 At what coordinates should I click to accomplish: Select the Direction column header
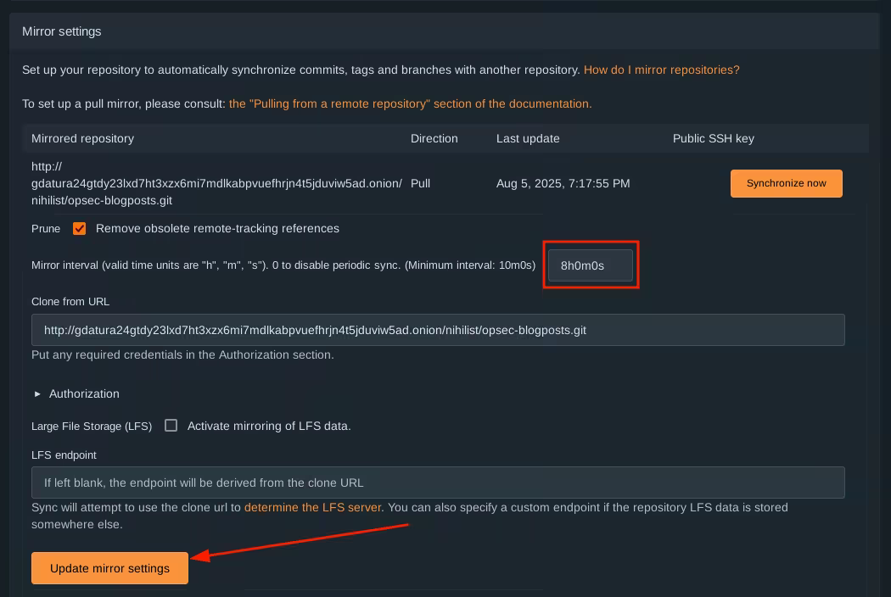coord(434,138)
